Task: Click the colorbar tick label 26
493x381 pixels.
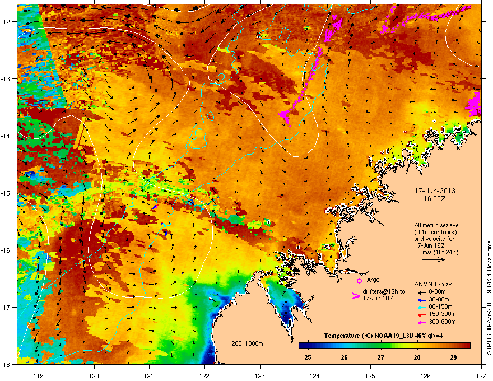Action: pyautogui.click(x=345, y=357)
